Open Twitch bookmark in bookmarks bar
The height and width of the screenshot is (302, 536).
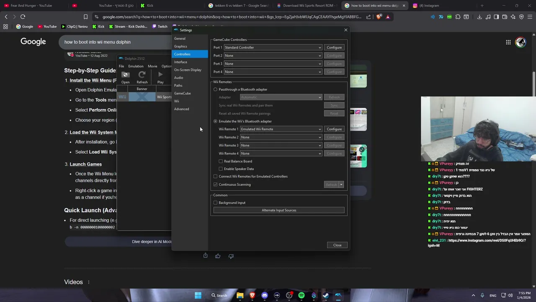[160, 26]
